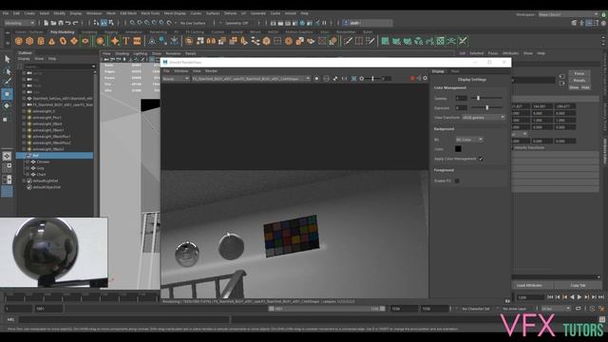Click the Undo arrow in status line
Viewport: 608px width, 342px height.
pyautogui.click(x=68, y=23)
